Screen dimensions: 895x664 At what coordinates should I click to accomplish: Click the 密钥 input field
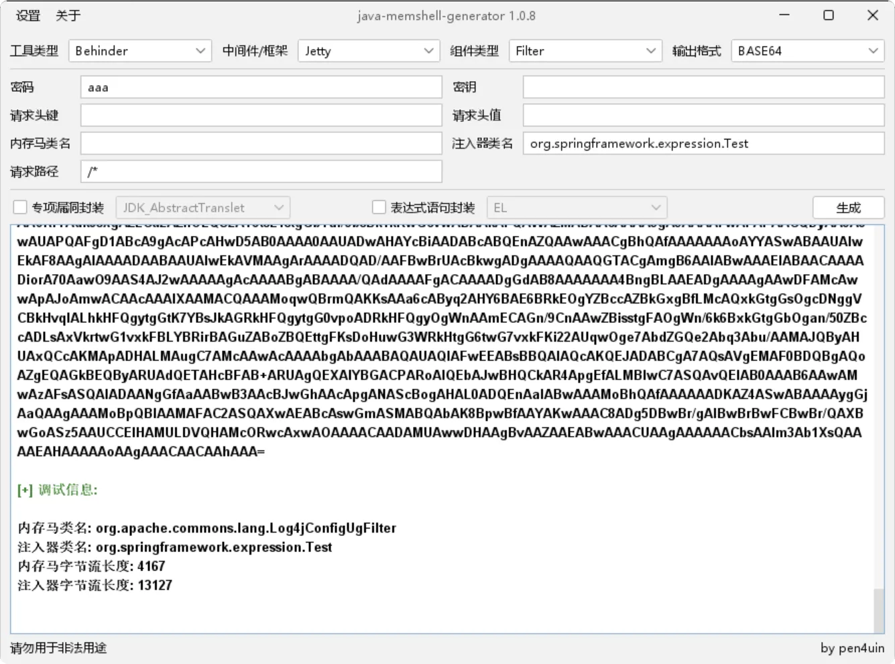(x=703, y=87)
